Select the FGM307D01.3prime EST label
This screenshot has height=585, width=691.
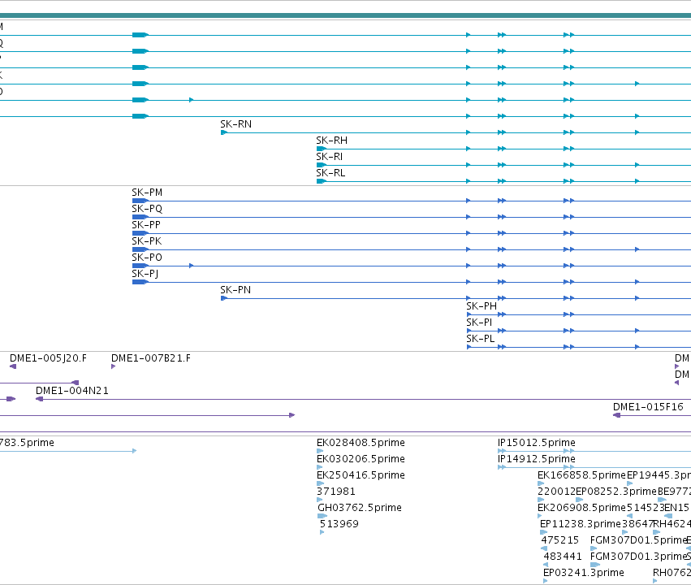click(x=638, y=557)
